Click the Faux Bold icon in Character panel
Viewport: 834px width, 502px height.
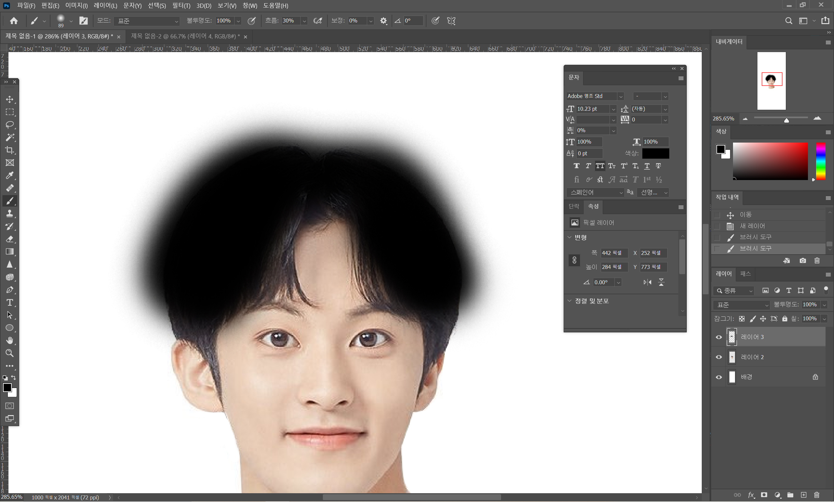576,166
